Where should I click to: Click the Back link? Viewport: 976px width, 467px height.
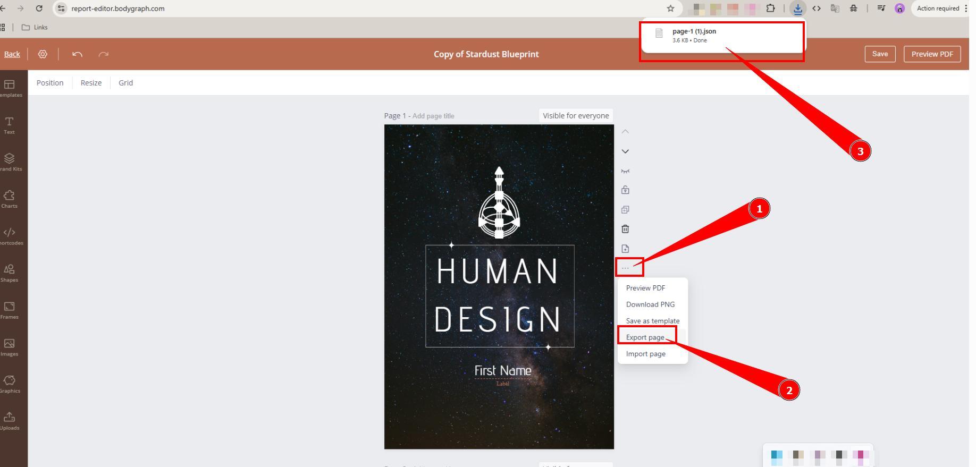12,54
